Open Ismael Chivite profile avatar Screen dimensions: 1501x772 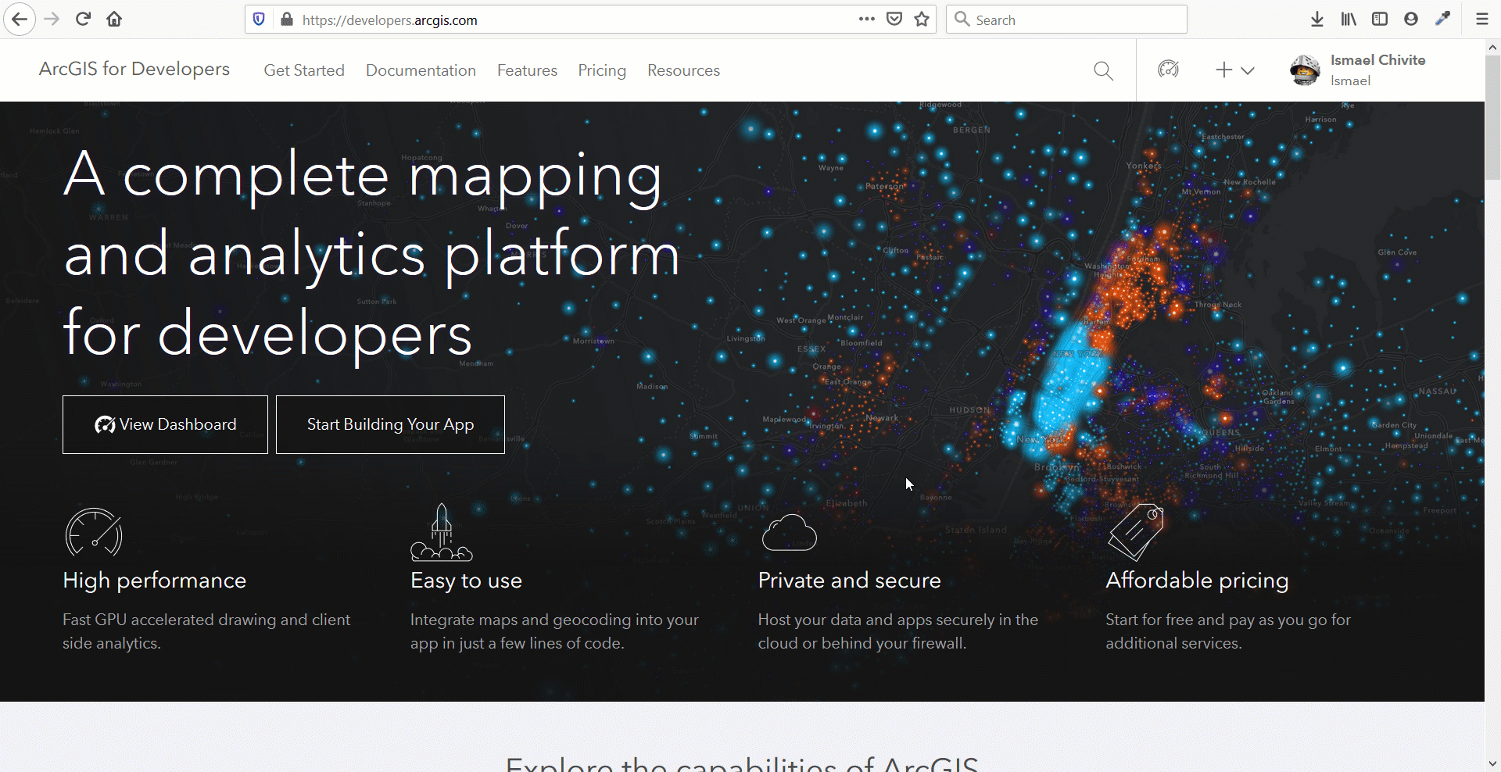click(1305, 70)
